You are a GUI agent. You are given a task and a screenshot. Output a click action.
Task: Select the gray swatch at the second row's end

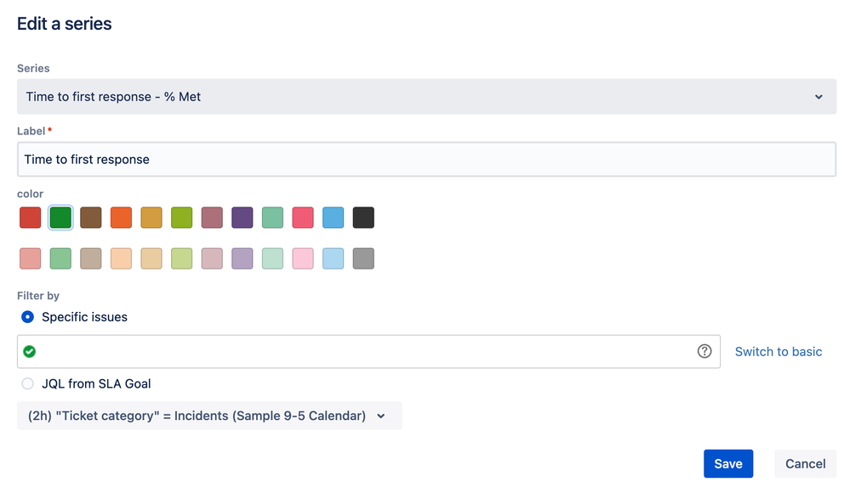[x=363, y=258]
